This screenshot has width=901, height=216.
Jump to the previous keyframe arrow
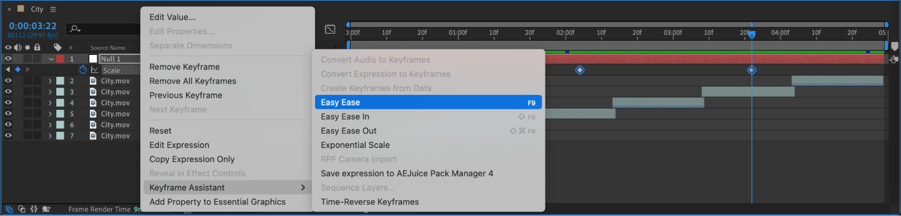[8, 70]
